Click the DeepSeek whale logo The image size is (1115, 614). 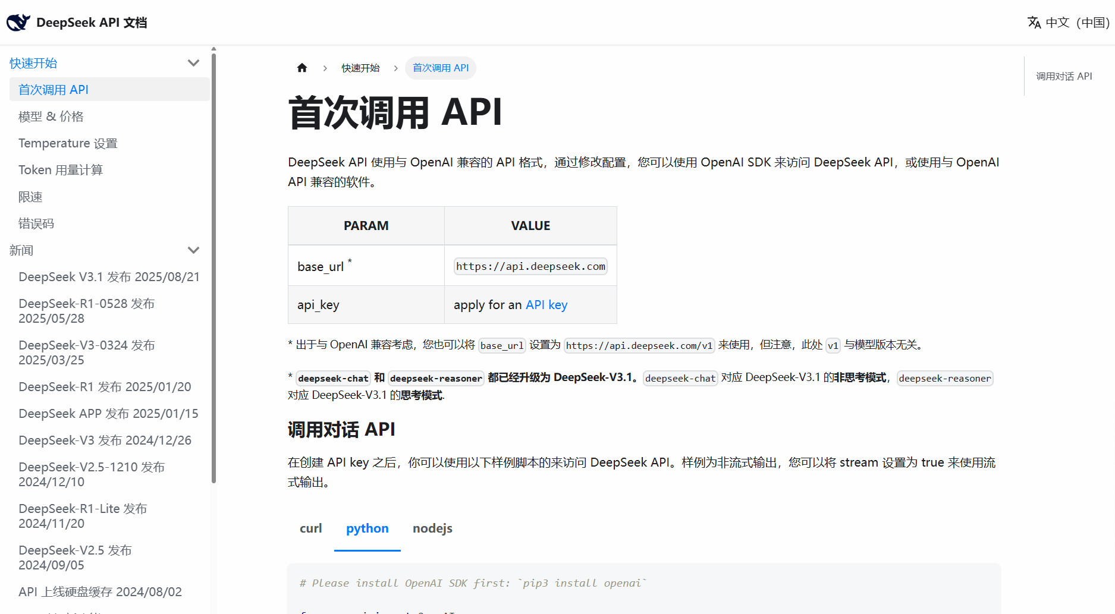pos(18,23)
